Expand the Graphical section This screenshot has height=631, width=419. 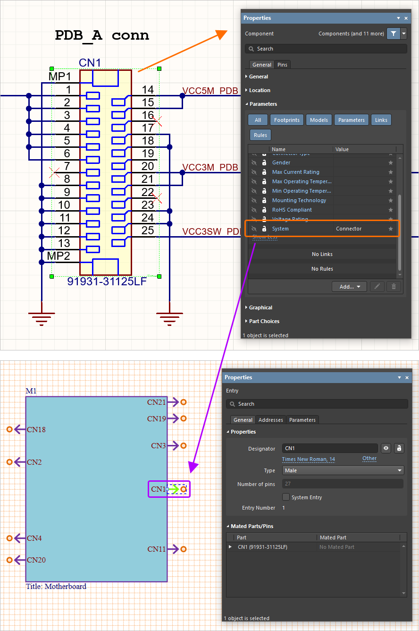pyautogui.click(x=258, y=307)
